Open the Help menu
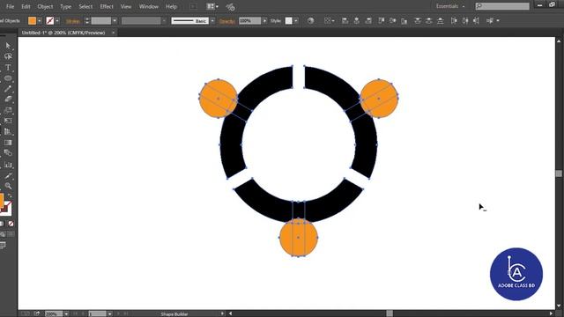564x317 pixels. 171,6
